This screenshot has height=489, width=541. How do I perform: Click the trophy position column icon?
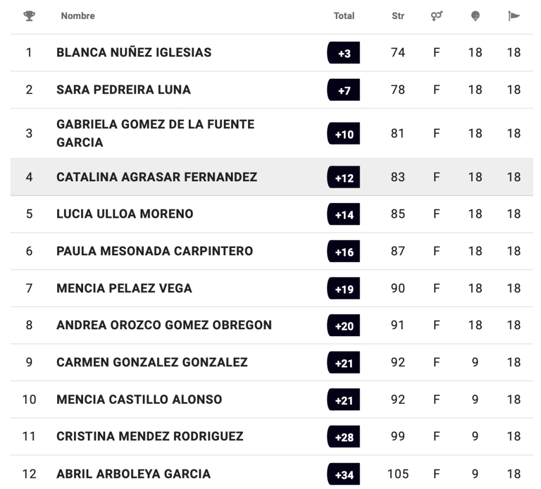pos(29,16)
